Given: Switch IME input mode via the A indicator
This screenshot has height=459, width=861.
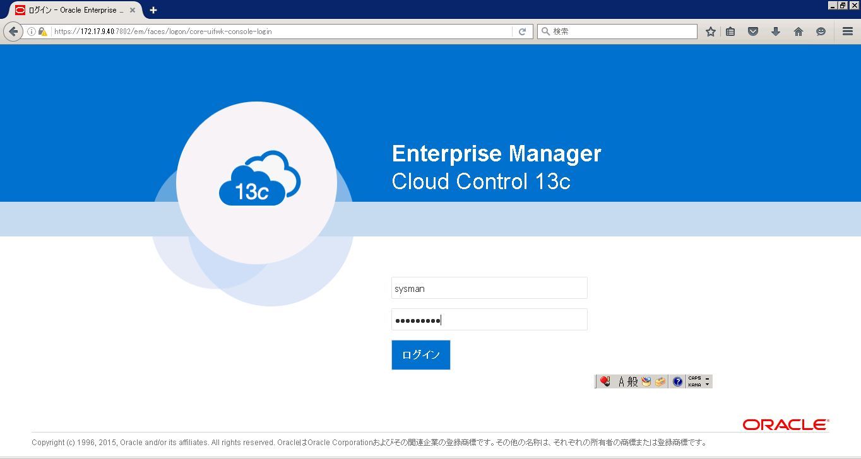Looking at the screenshot, I should point(621,381).
